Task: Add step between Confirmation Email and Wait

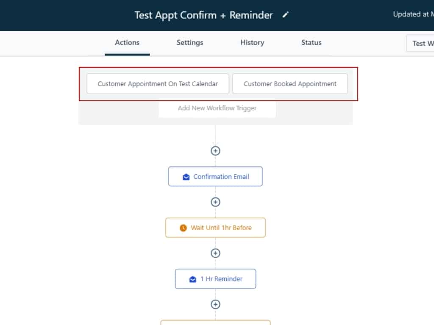Action: [215, 202]
